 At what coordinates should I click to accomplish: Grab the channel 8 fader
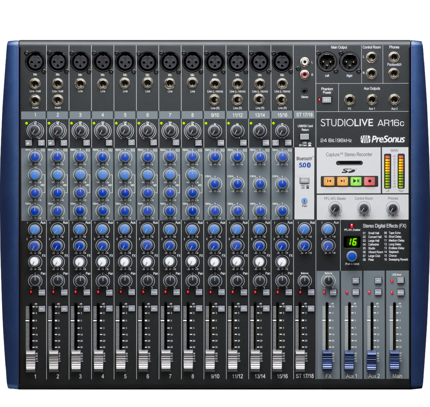tap(188, 360)
